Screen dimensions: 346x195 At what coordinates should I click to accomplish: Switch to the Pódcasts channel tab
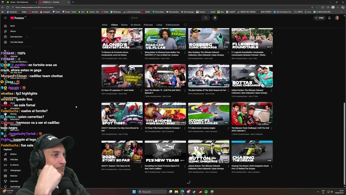pyautogui.click(x=148, y=25)
